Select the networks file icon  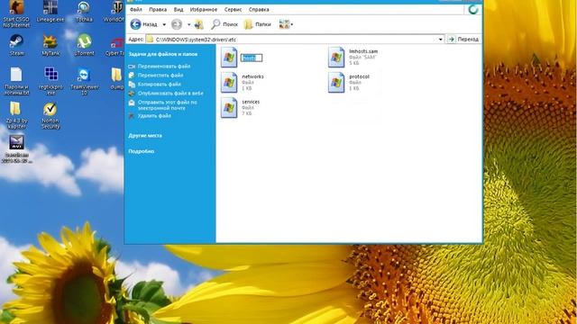tap(229, 82)
